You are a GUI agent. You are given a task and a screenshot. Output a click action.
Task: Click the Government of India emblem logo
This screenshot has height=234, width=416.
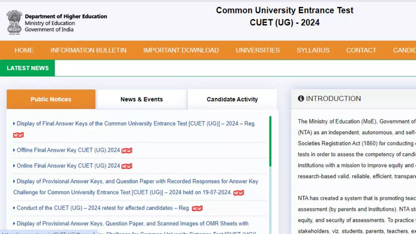(x=14, y=22)
